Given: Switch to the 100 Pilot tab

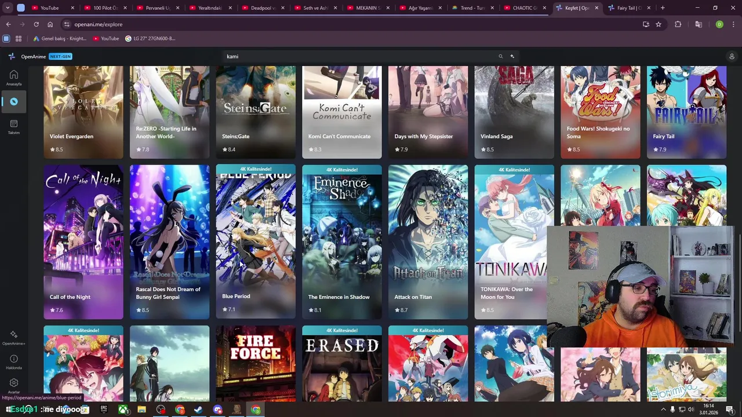Looking at the screenshot, I should point(105,8).
